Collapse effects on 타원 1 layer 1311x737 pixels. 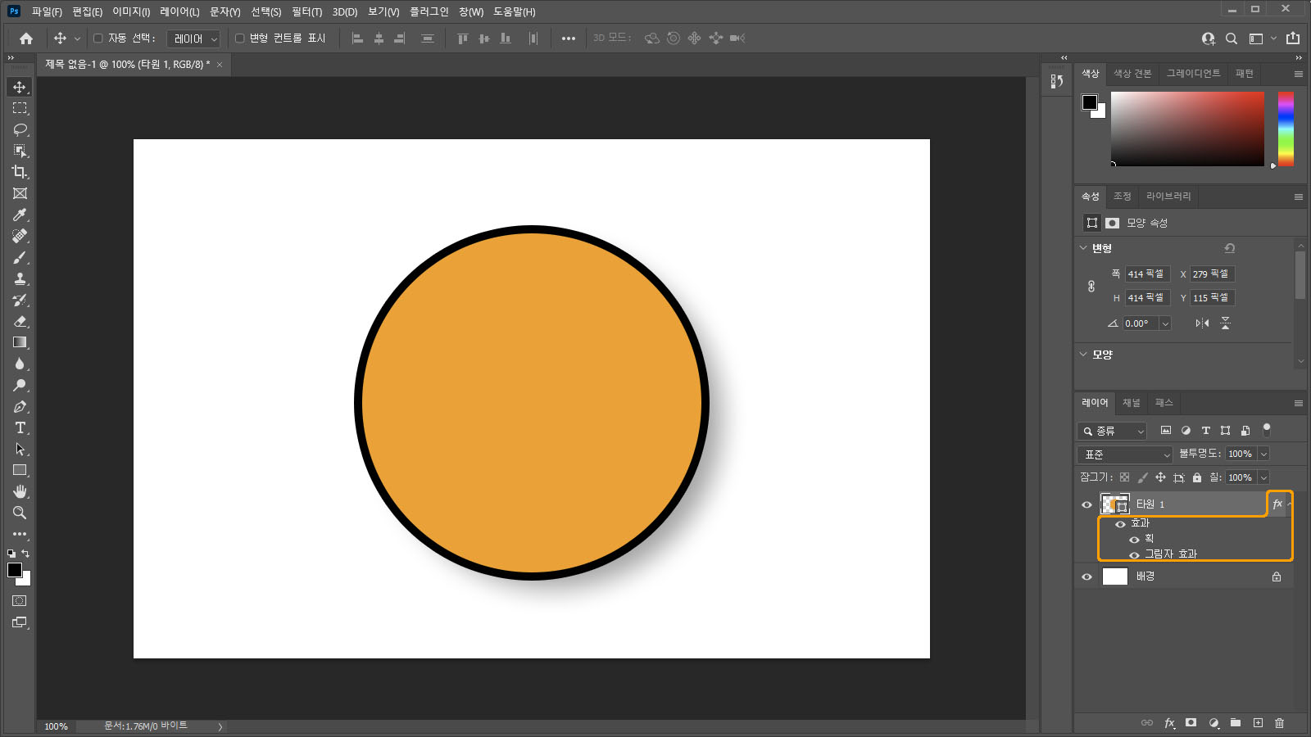1290,504
